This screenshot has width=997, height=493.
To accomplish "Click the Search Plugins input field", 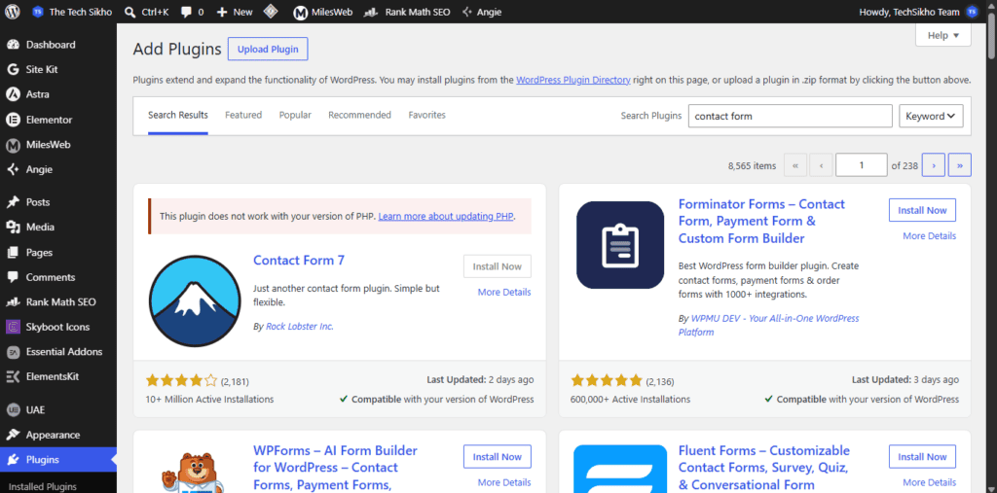I will tap(791, 117).
